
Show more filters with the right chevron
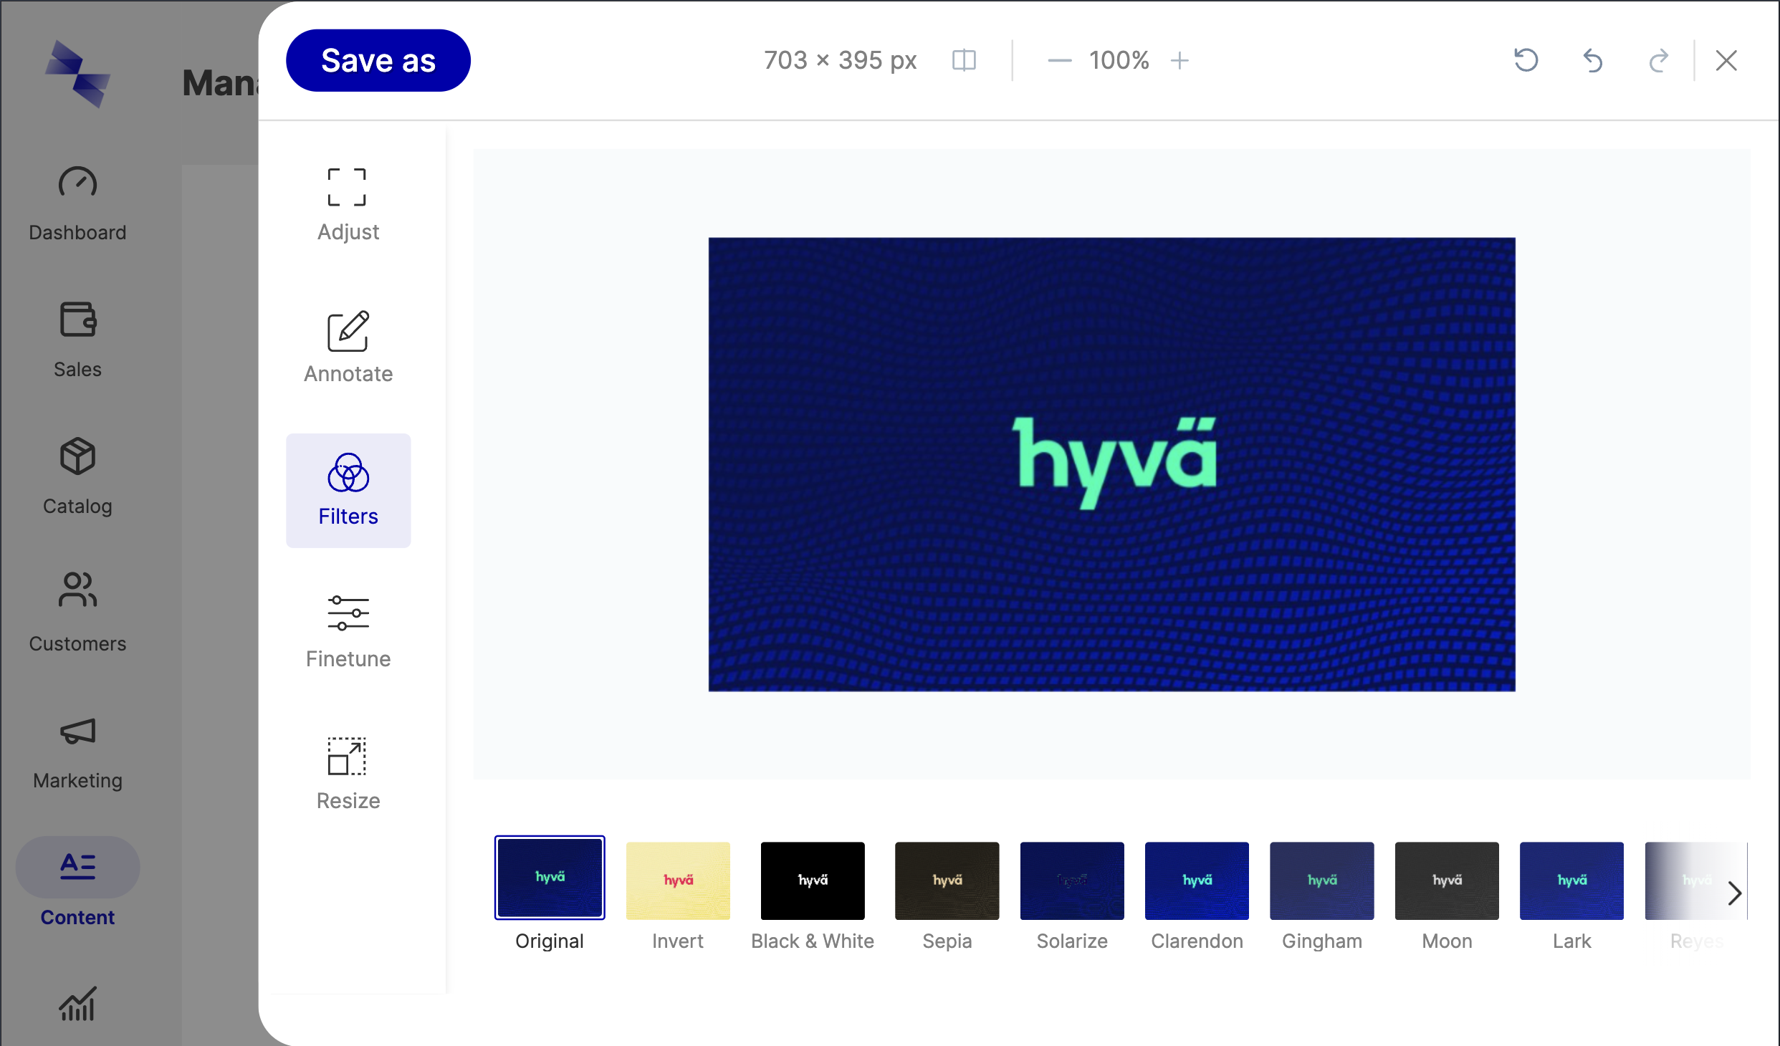tap(1734, 893)
